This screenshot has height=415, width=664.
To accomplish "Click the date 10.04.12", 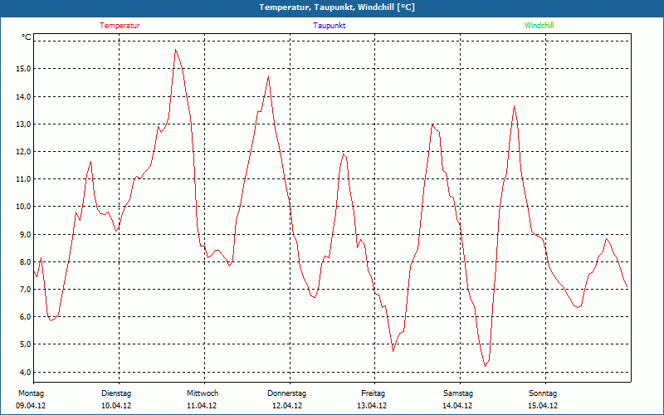I will (116, 406).
